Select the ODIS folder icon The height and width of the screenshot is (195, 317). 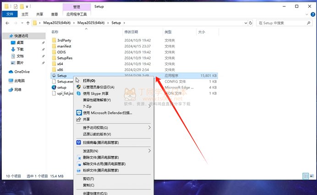[54, 52]
